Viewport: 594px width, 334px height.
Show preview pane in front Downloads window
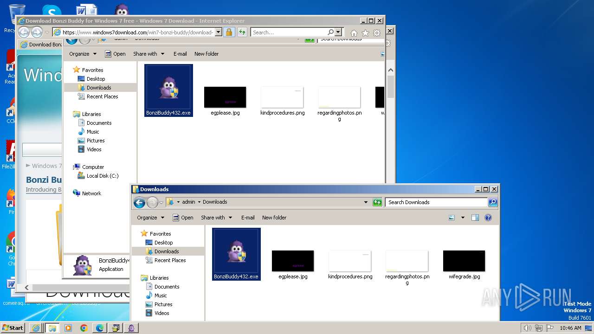coord(475,218)
